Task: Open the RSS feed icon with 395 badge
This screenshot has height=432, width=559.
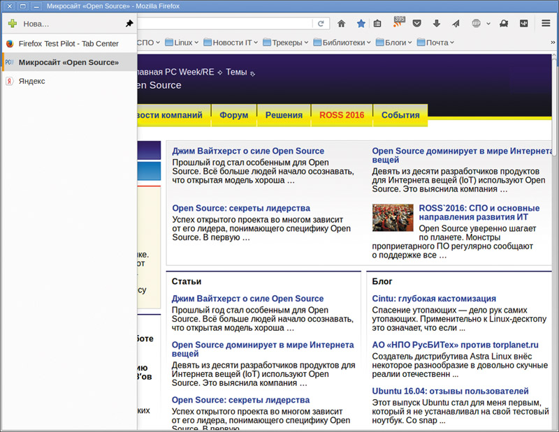Action: click(398, 22)
